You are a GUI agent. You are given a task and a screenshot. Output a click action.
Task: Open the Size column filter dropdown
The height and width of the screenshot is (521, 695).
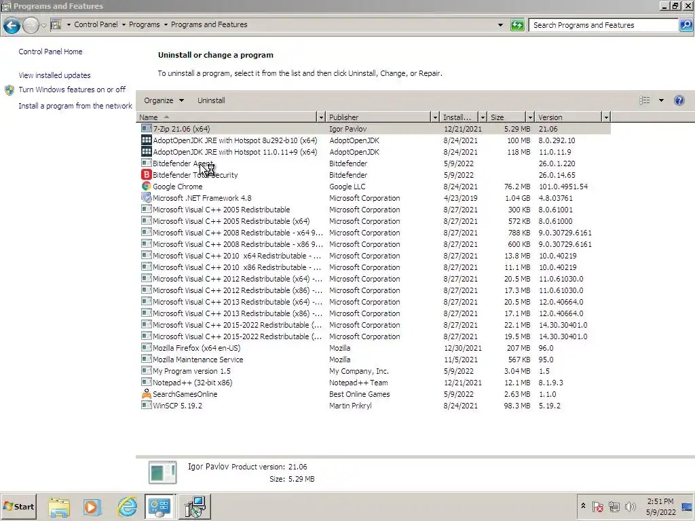(530, 117)
